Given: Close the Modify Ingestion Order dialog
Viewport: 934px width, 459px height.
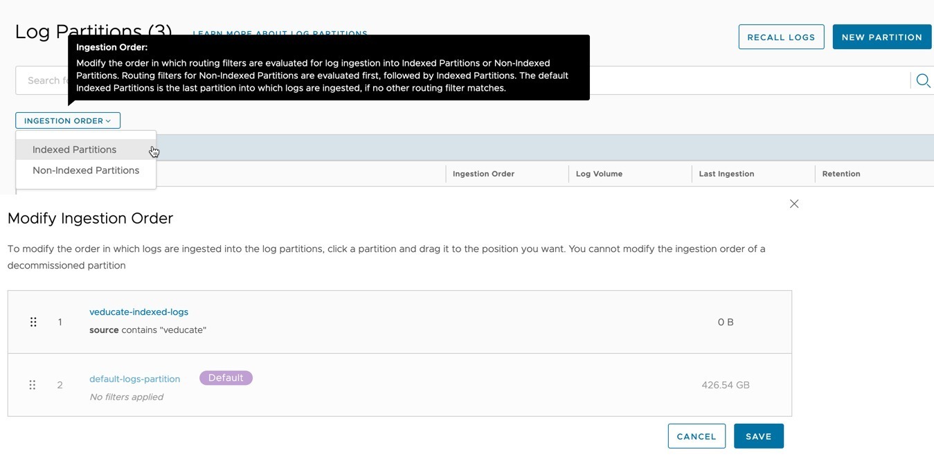Looking at the screenshot, I should tap(794, 204).
